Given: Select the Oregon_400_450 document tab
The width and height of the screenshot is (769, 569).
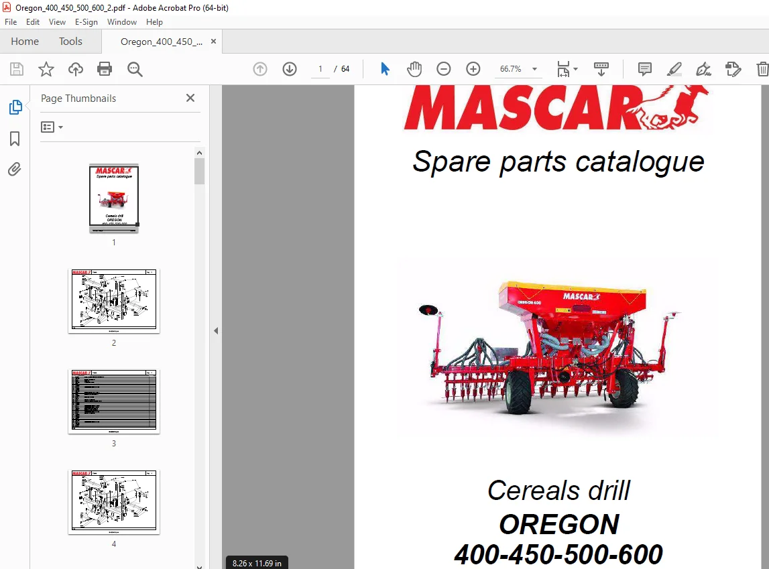Looking at the screenshot, I should click(x=162, y=42).
